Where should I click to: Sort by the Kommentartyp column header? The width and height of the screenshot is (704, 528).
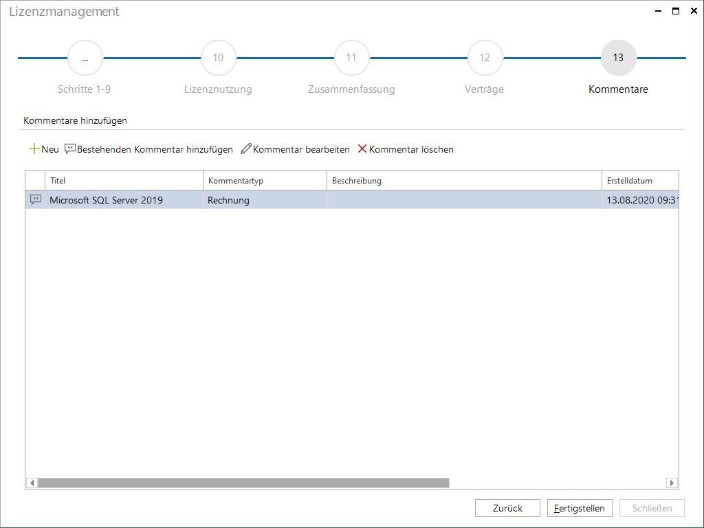click(x=265, y=181)
